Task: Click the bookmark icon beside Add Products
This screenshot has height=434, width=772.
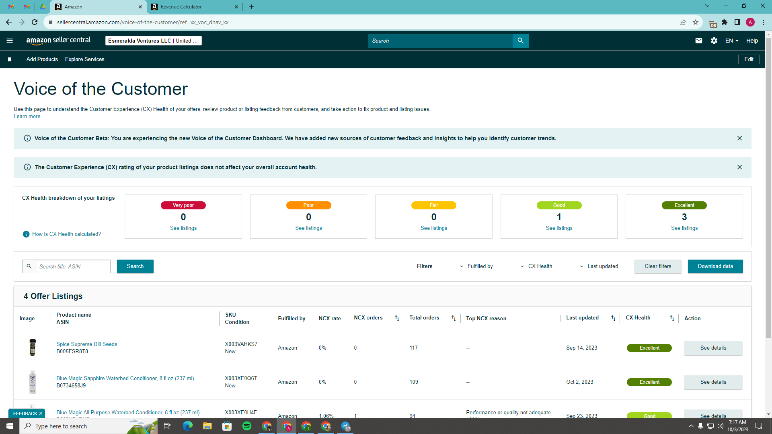Action: (x=10, y=59)
